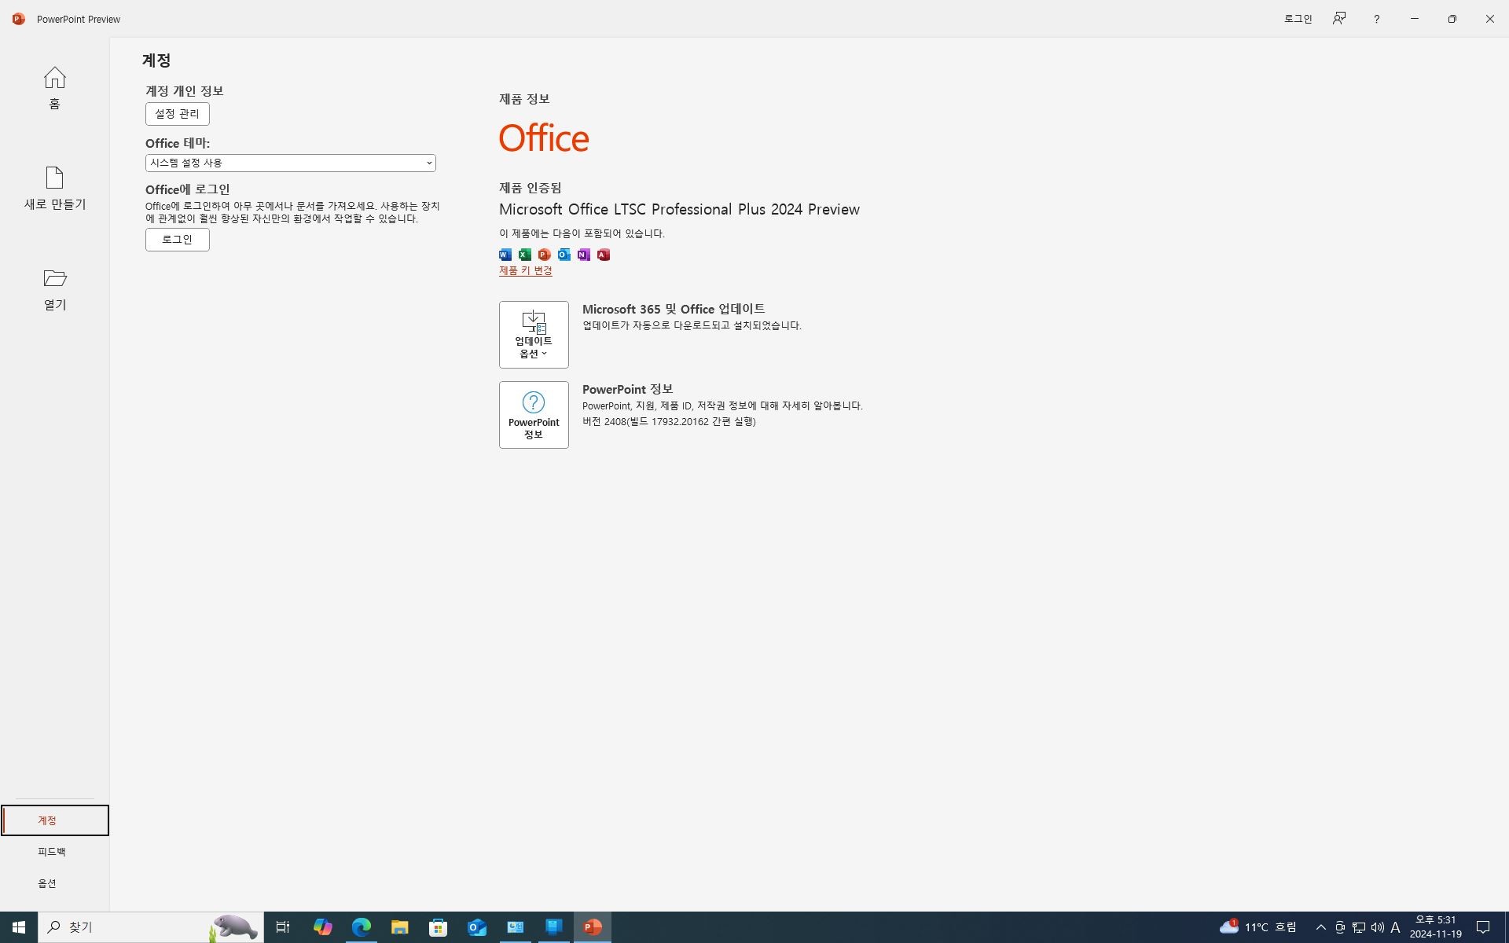Show hidden system tray icons
The width and height of the screenshot is (1509, 943).
click(1320, 927)
